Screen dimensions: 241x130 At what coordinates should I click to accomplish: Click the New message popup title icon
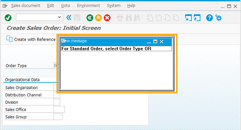coord(63,41)
